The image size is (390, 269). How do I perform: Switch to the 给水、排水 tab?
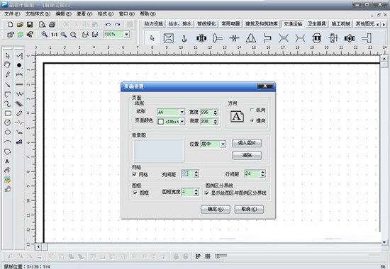click(x=180, y=24)
